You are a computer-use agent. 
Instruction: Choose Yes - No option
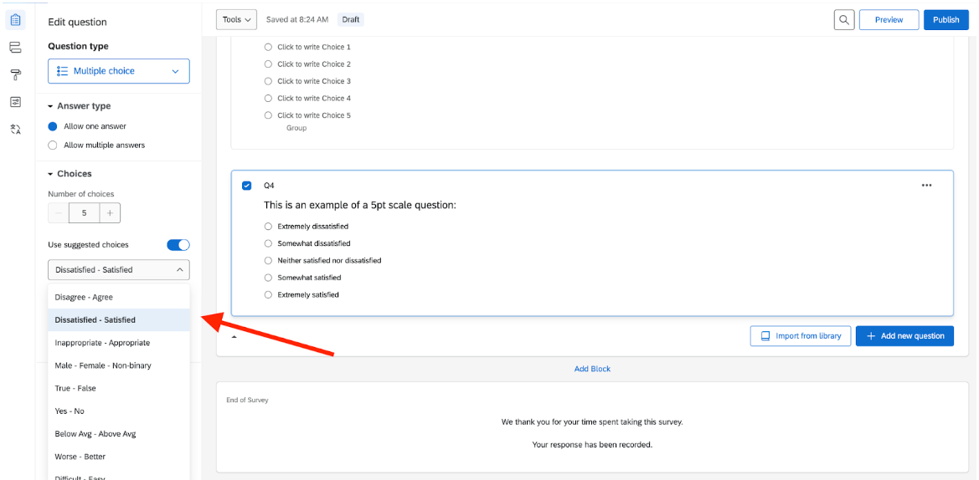[x=119, y=411]
